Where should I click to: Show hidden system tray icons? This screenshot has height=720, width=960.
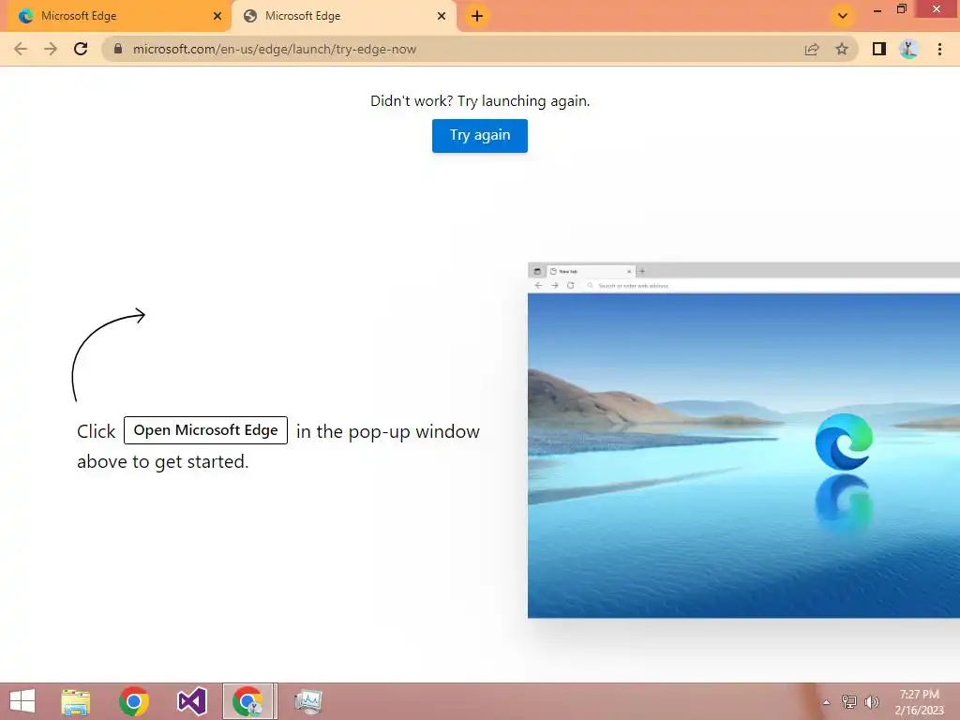[x=826, y=702]
